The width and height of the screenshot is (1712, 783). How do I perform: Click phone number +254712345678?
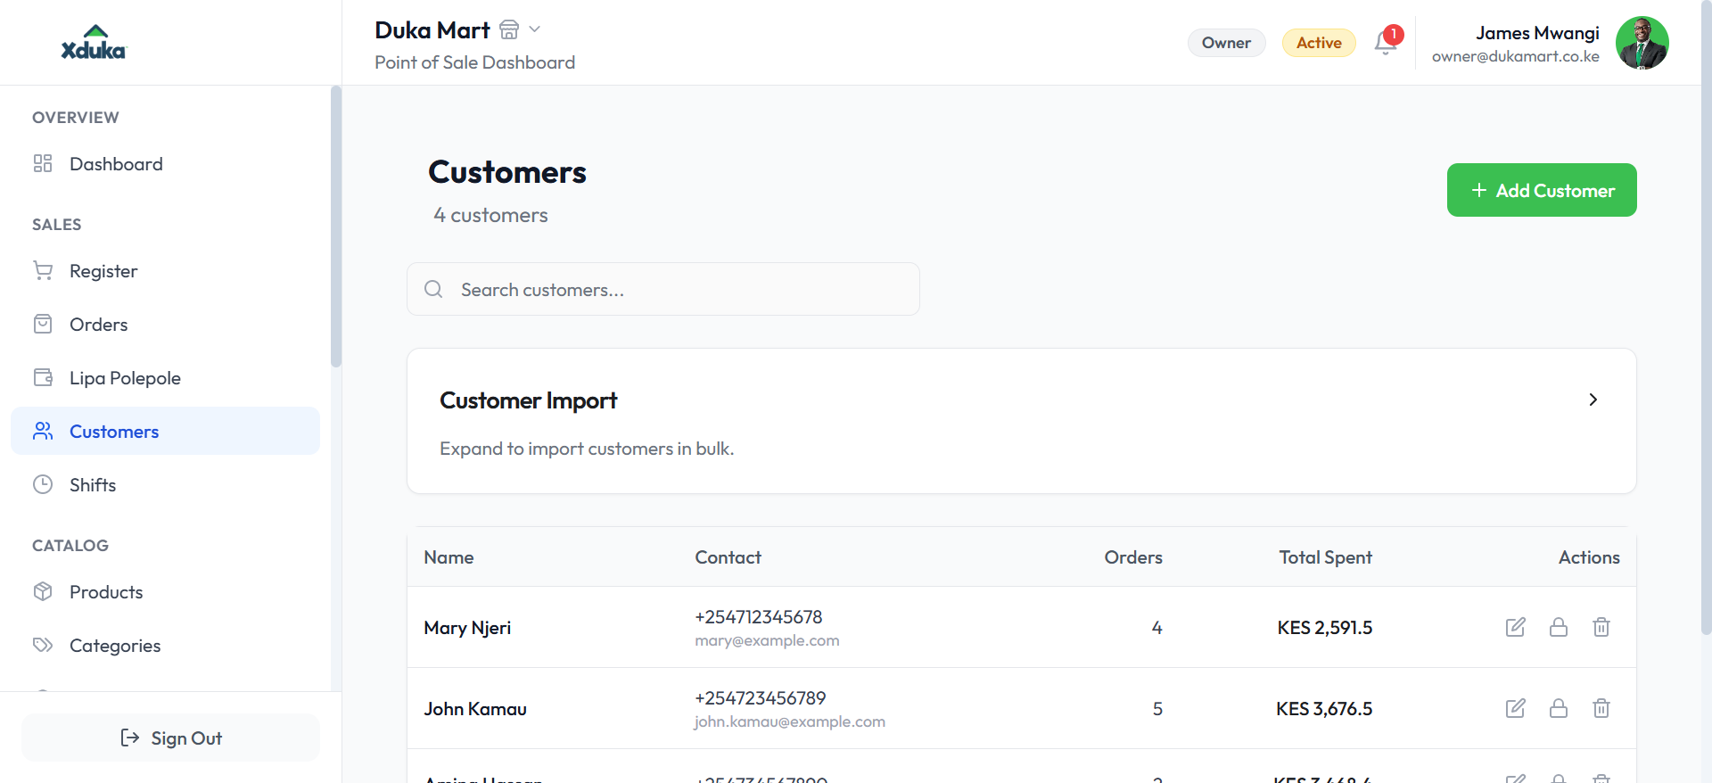tap(759, 617)
